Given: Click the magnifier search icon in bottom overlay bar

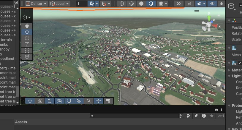Looking at the screenshot, I should [x=88, y=101].
